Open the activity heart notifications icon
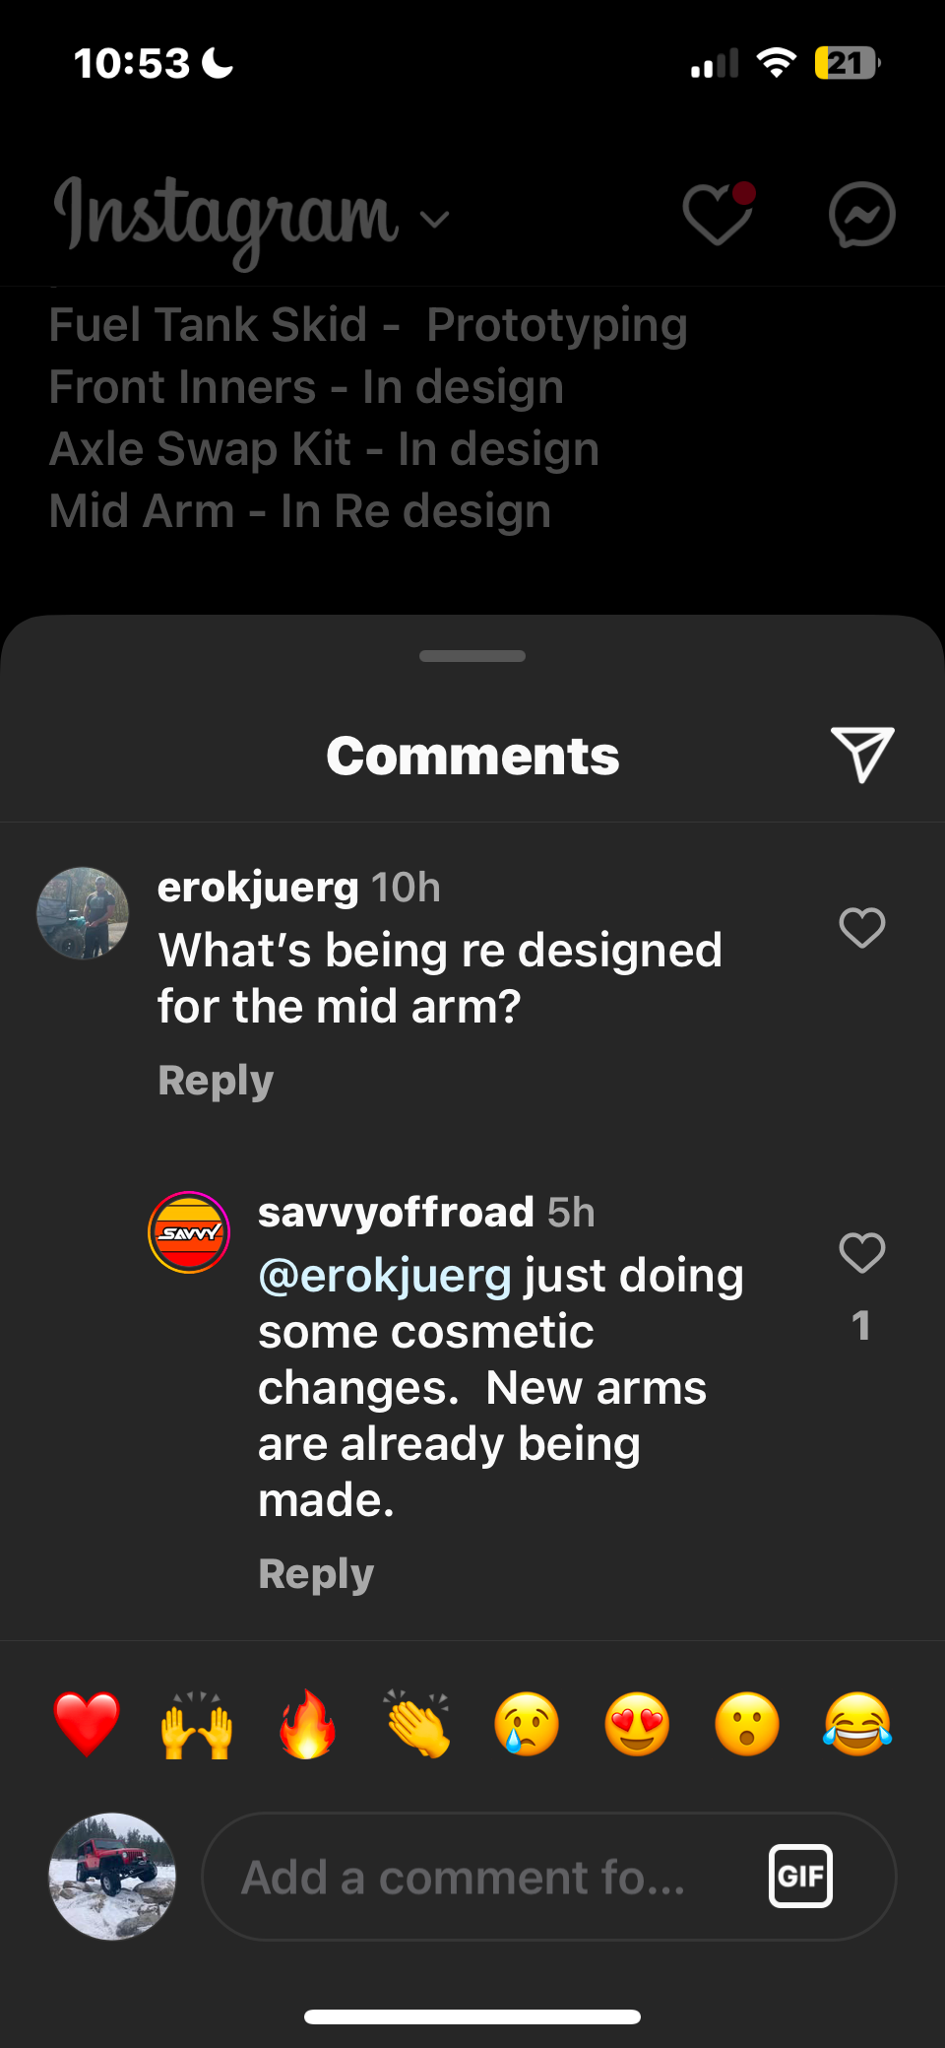This screenshot has height=2048, width=945. click(x=718, y=214)
